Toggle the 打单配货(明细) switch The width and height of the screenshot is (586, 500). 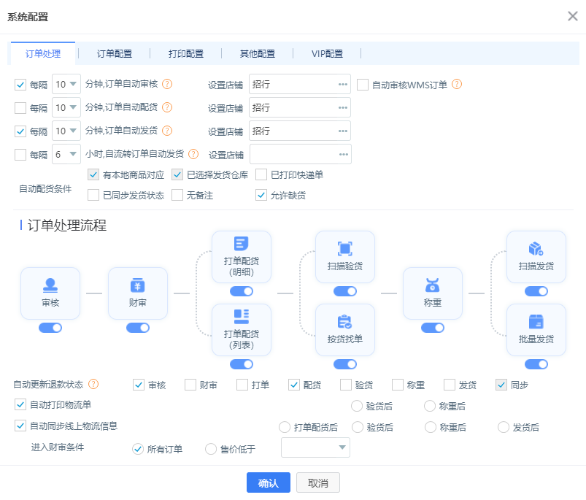click(241, 291)
